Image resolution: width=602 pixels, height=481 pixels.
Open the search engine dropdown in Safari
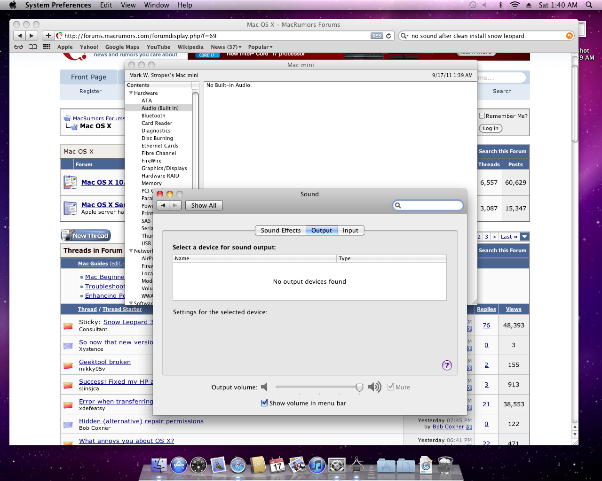pos(404,36)
